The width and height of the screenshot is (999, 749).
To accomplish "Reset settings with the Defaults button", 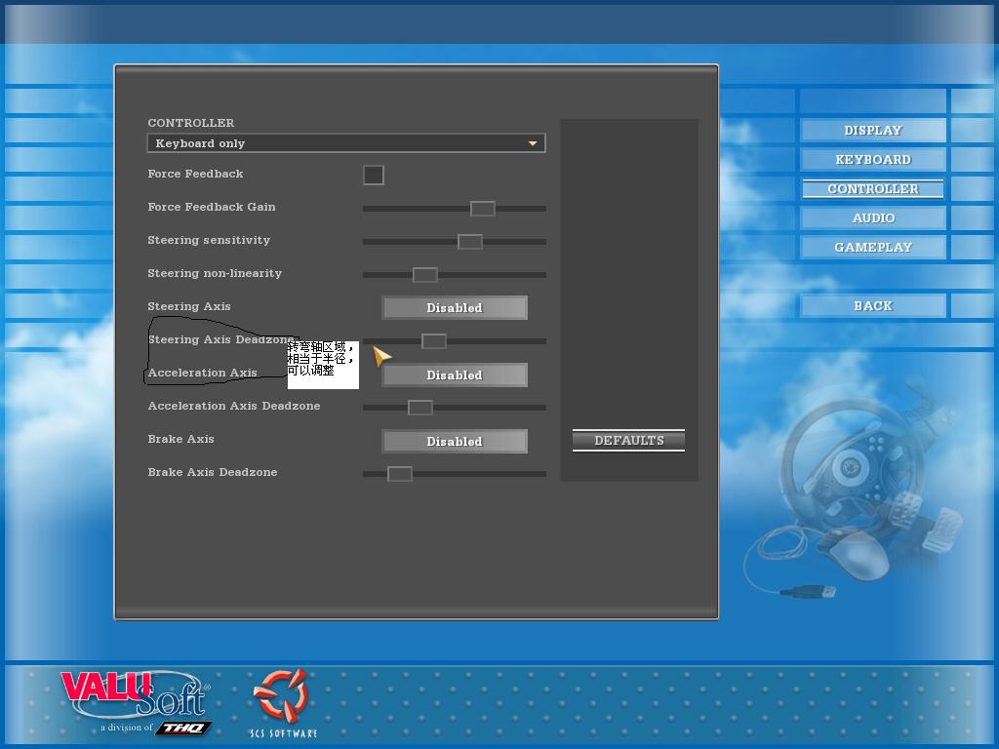I will pyautogui.click(x=628, y=441).
